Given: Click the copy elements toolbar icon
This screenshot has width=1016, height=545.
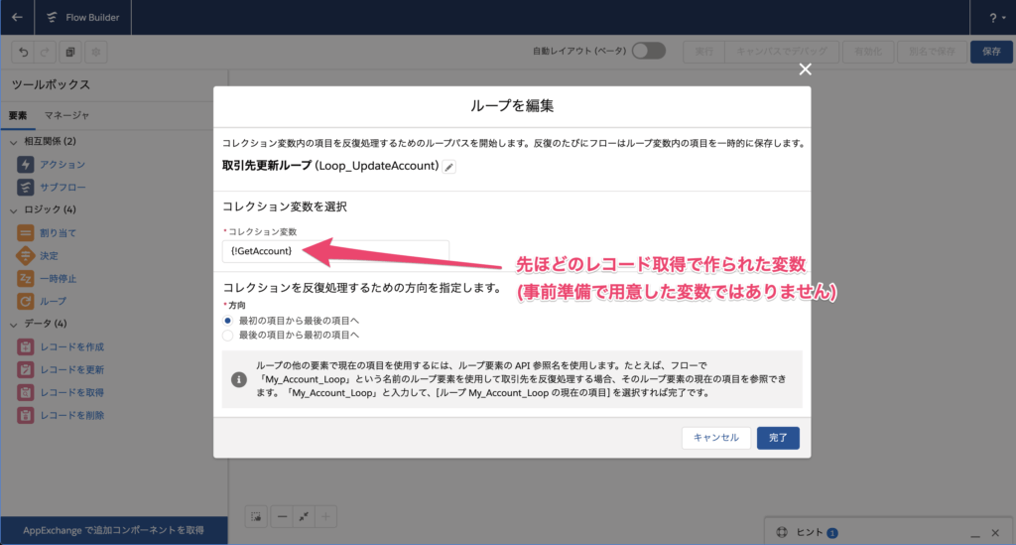Looking at the screenshot, I should [x=70, y=52].
